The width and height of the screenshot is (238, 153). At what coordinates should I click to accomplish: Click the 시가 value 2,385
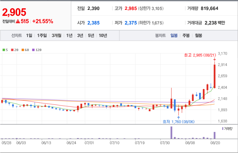93,23
